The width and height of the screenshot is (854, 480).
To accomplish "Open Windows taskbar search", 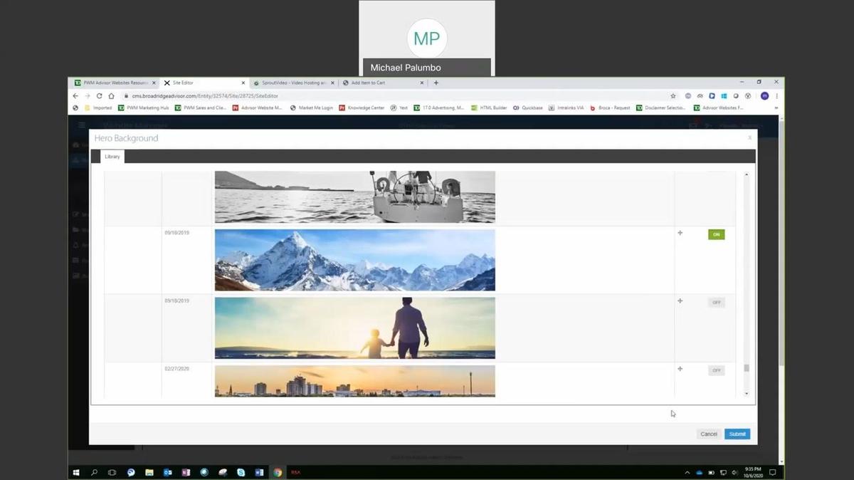I will coord(94,472).
